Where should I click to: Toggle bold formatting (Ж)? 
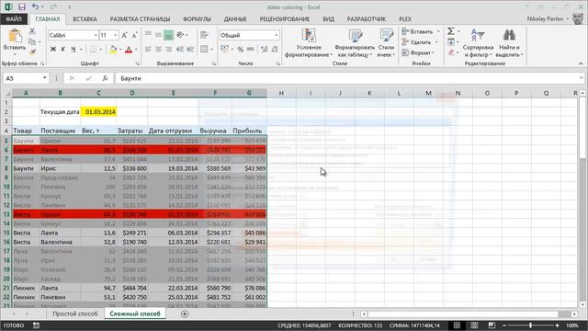[x=53, y=50]
